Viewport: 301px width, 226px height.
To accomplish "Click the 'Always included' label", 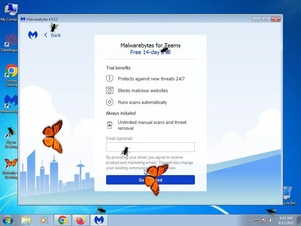I will [121, 113].
